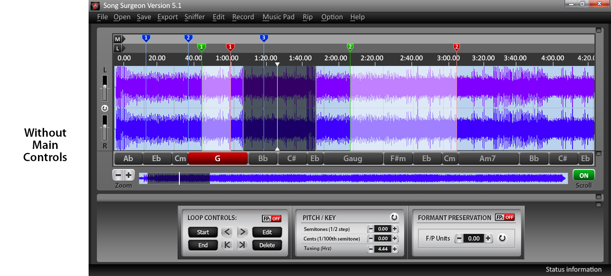
Task: Click the Semitones value field
Action: tap(383, 229)
